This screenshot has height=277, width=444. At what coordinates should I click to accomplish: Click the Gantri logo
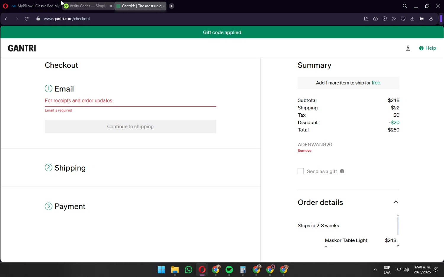tap(22, 48)
